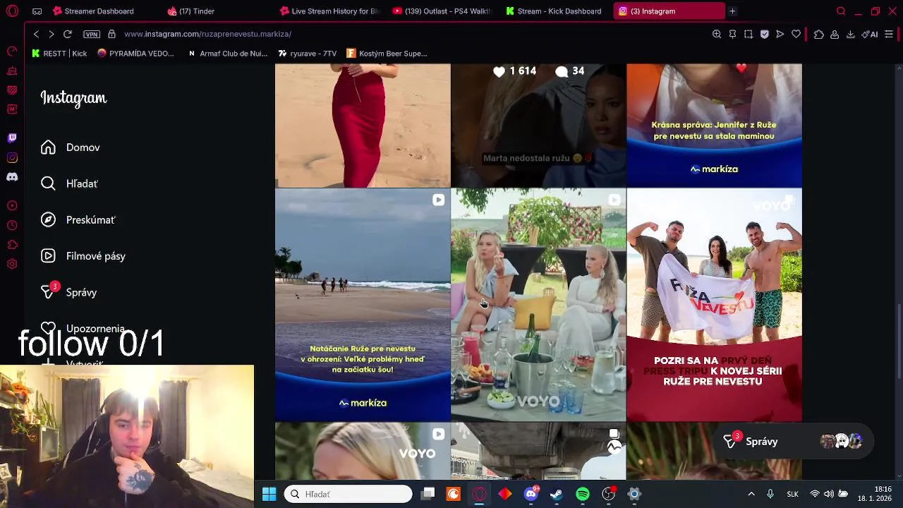Open the beach filming problems post

[363, 306]
